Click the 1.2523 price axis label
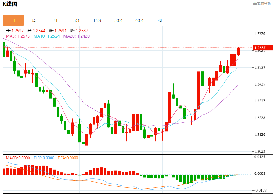This screenshot has height=194, width=275. pos(260,67)
